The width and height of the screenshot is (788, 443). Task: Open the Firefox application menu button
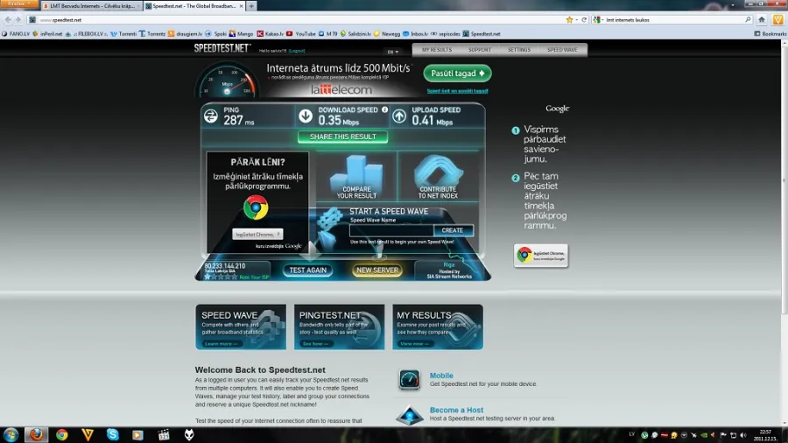pos(19,4)
